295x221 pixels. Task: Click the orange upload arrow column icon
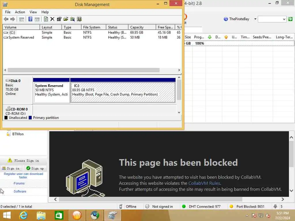226,37
